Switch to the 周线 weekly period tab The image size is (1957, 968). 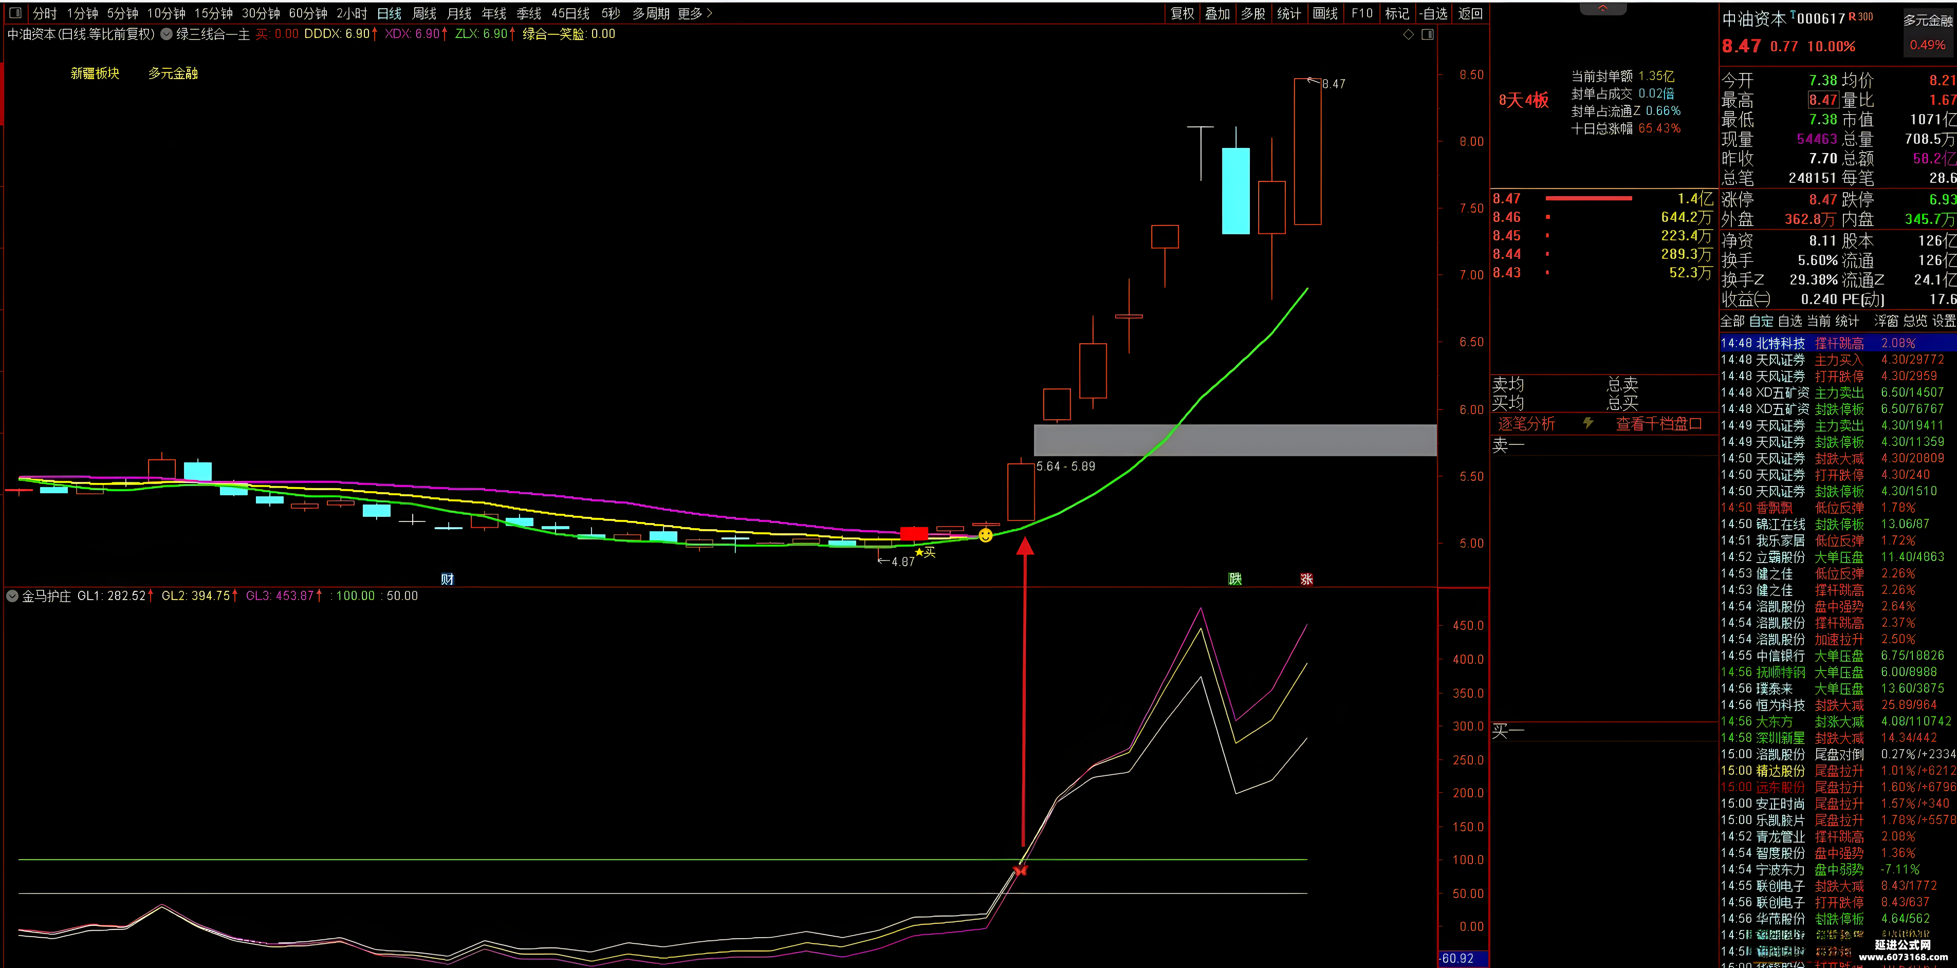(x=424, y=14)
